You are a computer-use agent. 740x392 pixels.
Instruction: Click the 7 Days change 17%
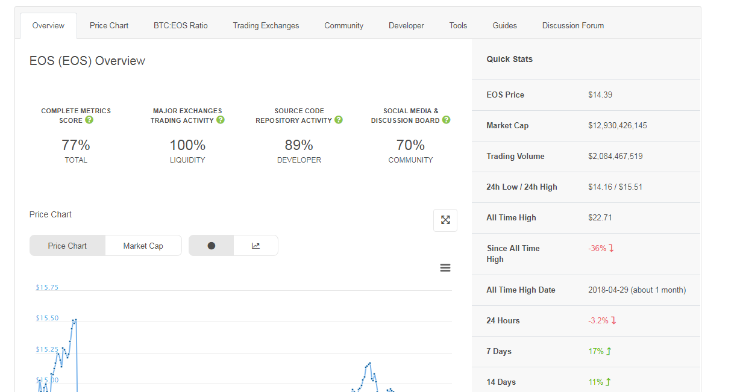(600, 351)
